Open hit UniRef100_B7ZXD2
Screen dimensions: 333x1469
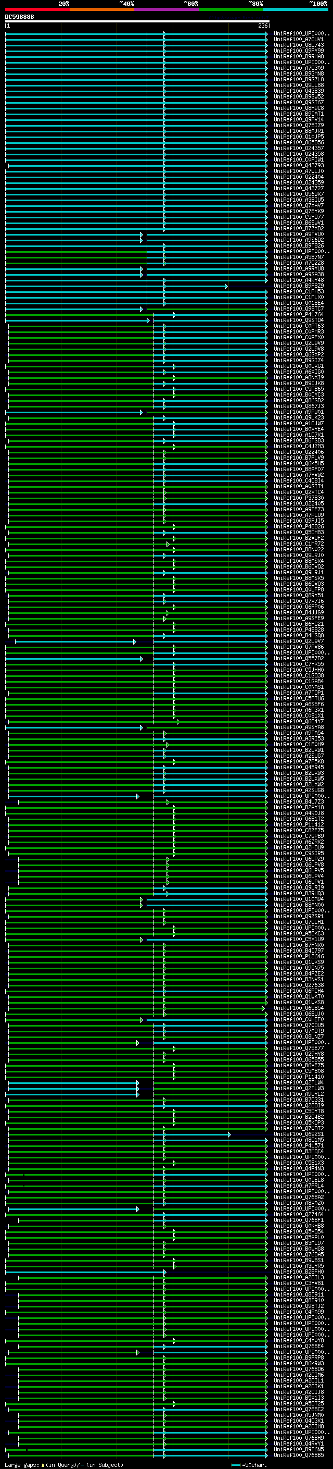(299, 229)
